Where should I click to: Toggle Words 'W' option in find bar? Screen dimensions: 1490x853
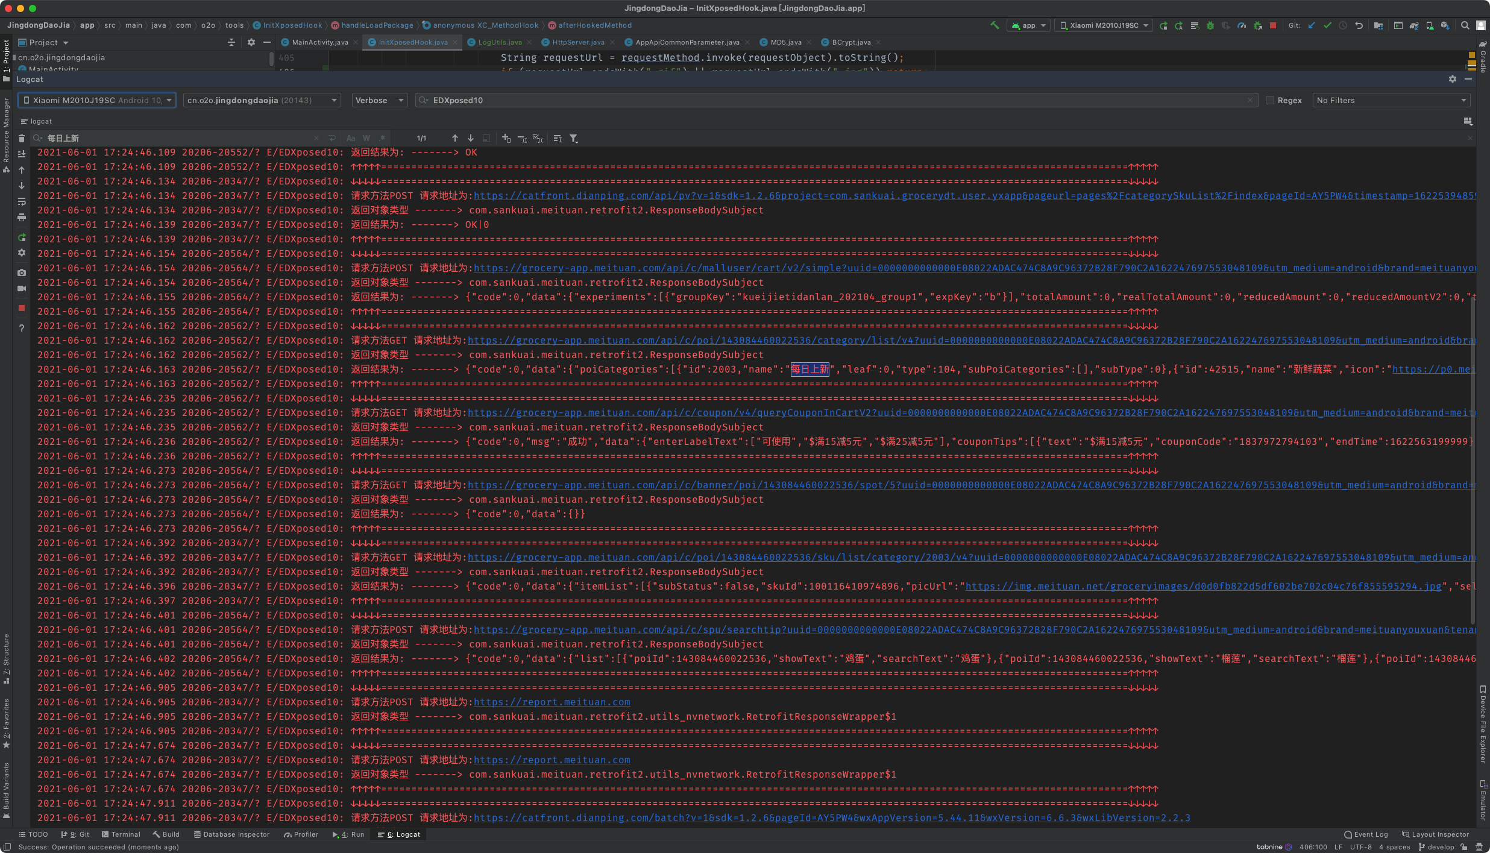[366, 138]
